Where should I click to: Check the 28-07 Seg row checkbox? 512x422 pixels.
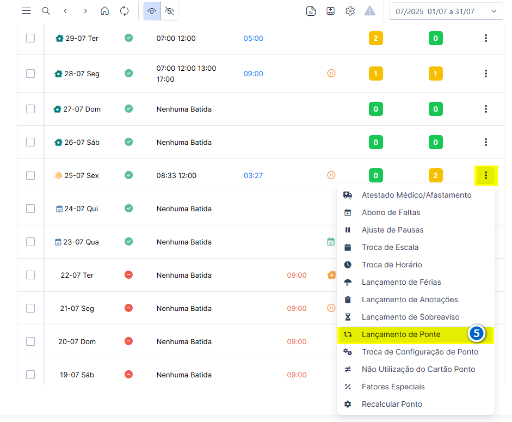[30, 74]
